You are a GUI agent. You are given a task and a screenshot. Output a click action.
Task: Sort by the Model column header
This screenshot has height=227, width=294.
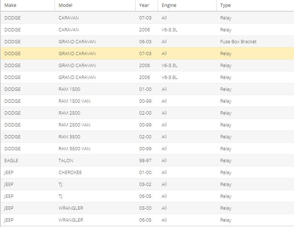pyautogui.click(x=95, y=5)
